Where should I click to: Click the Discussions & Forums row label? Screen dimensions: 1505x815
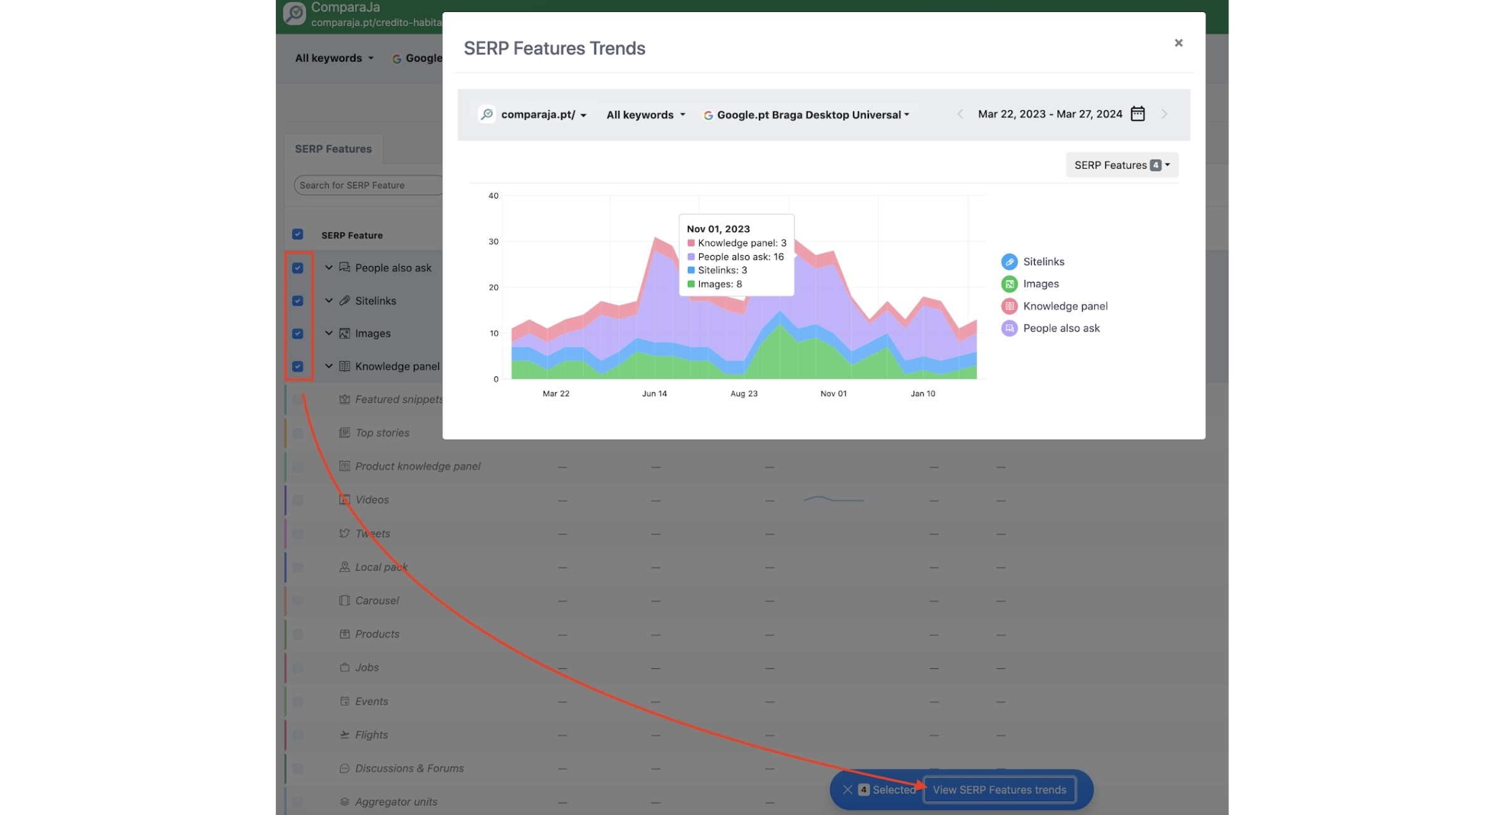click(x=409, y=769)
